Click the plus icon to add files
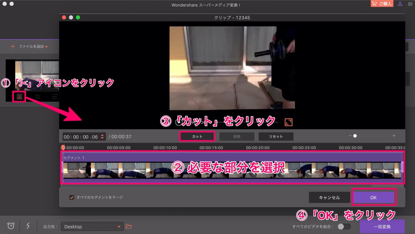415x234 pixels. pyautogui.click(x=13, y=46)
